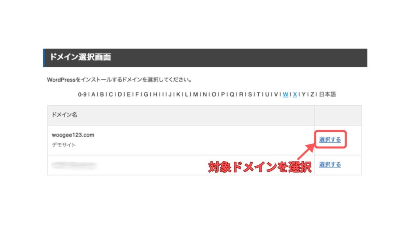The height and width of the screenshot is (228, 405).
Task: Click the WordPress install instruction text
Action: tap(119, 80)
